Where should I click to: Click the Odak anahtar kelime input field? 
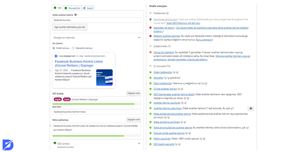[97, 20]
